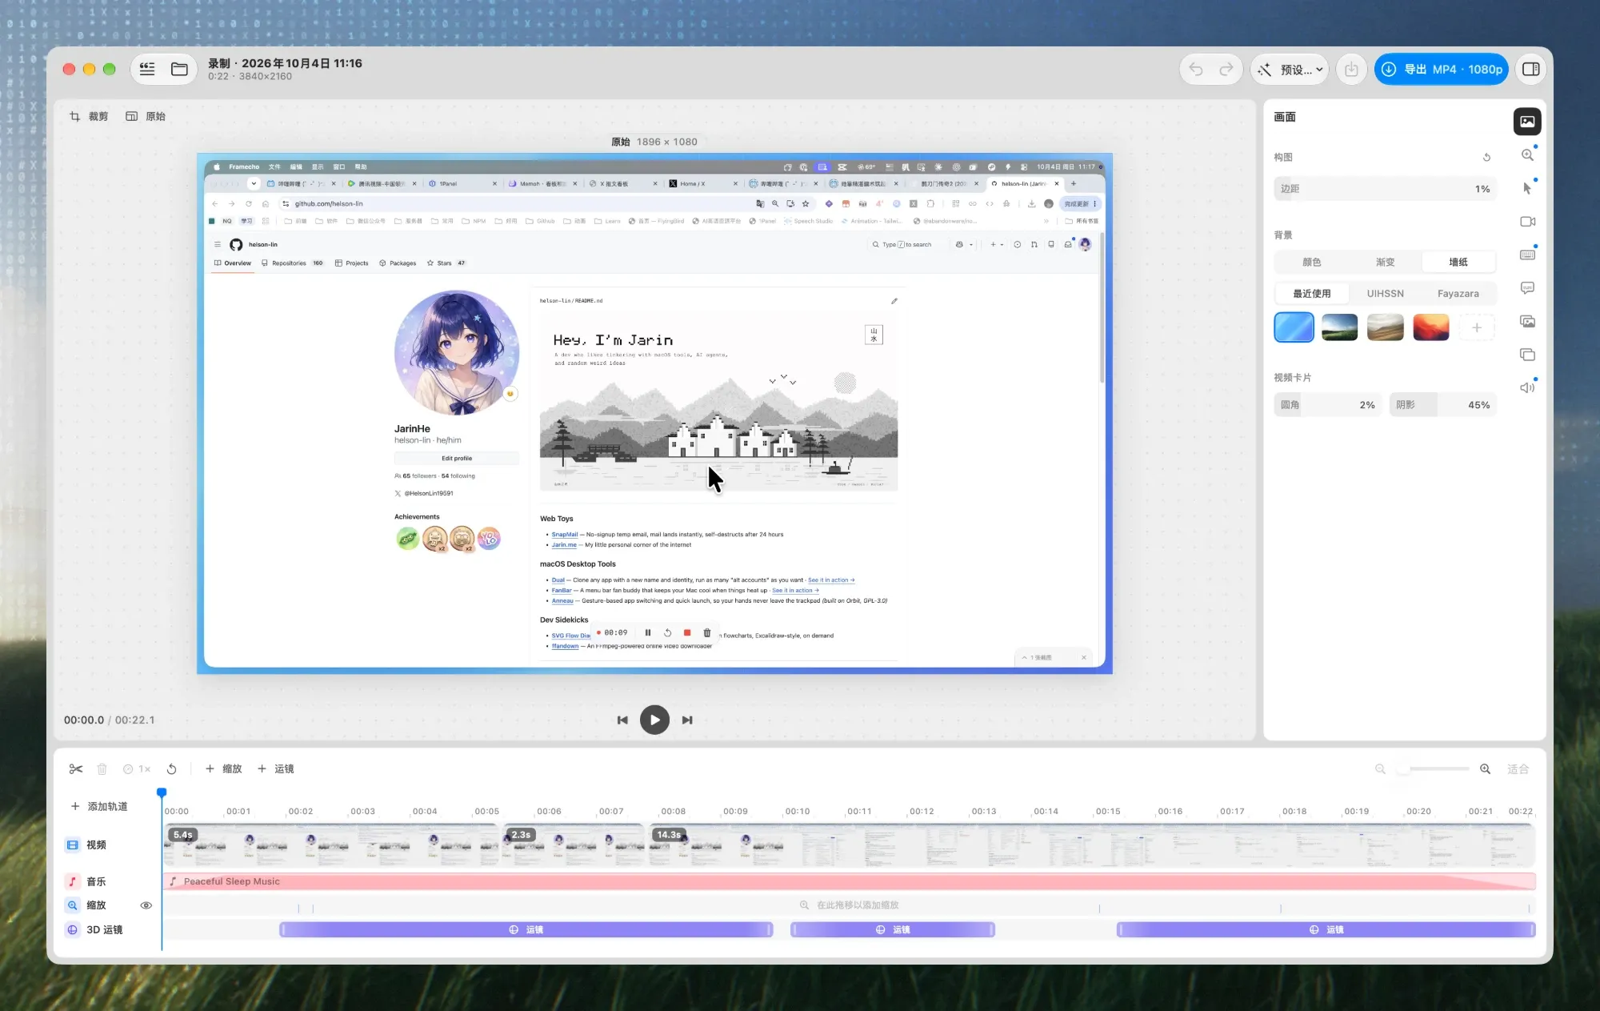
Task: Open the keyboard shortcuts sidebar icon
Action: click(x=1527, y=255)
